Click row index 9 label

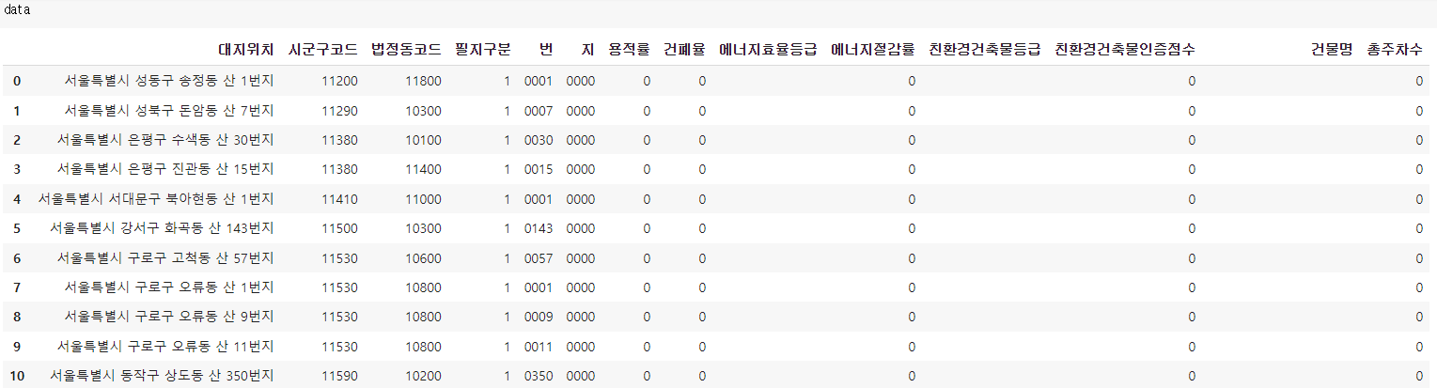tap(17, 346)
